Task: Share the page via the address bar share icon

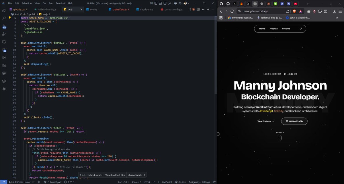Action: 288,11
